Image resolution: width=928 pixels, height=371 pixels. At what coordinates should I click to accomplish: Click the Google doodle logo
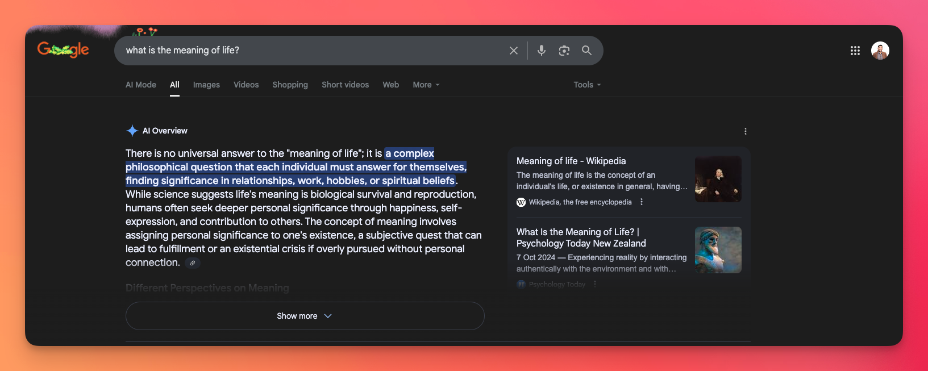63,50
